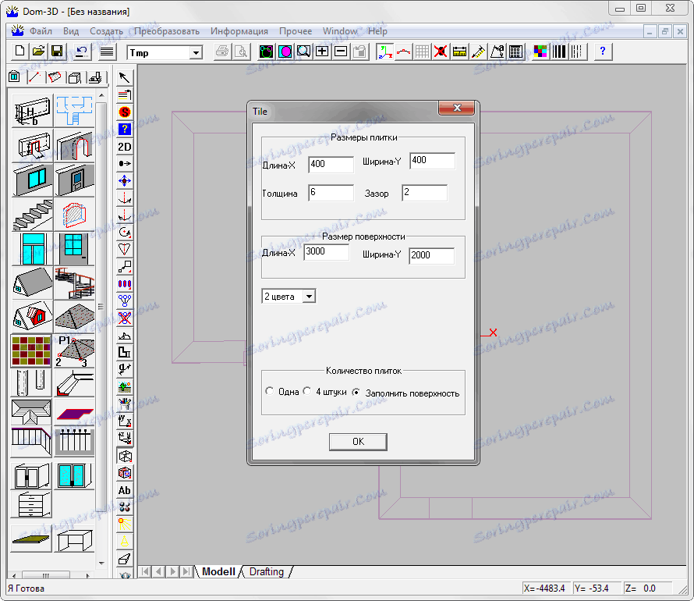The width and height of the screenshot is (694, 601).
Task: Click the New document icon in toolbar
Action: coord(19,52)
